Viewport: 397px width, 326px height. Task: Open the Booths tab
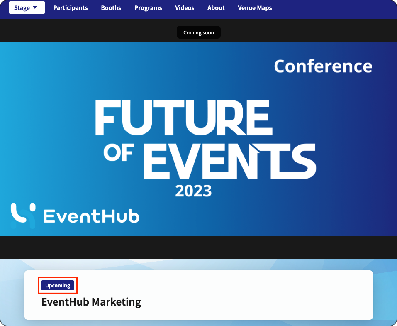click(x=111, y=8)
